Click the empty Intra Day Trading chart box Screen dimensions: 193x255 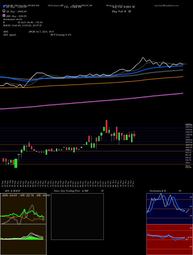pyautogui.click(x=77, y=216)
